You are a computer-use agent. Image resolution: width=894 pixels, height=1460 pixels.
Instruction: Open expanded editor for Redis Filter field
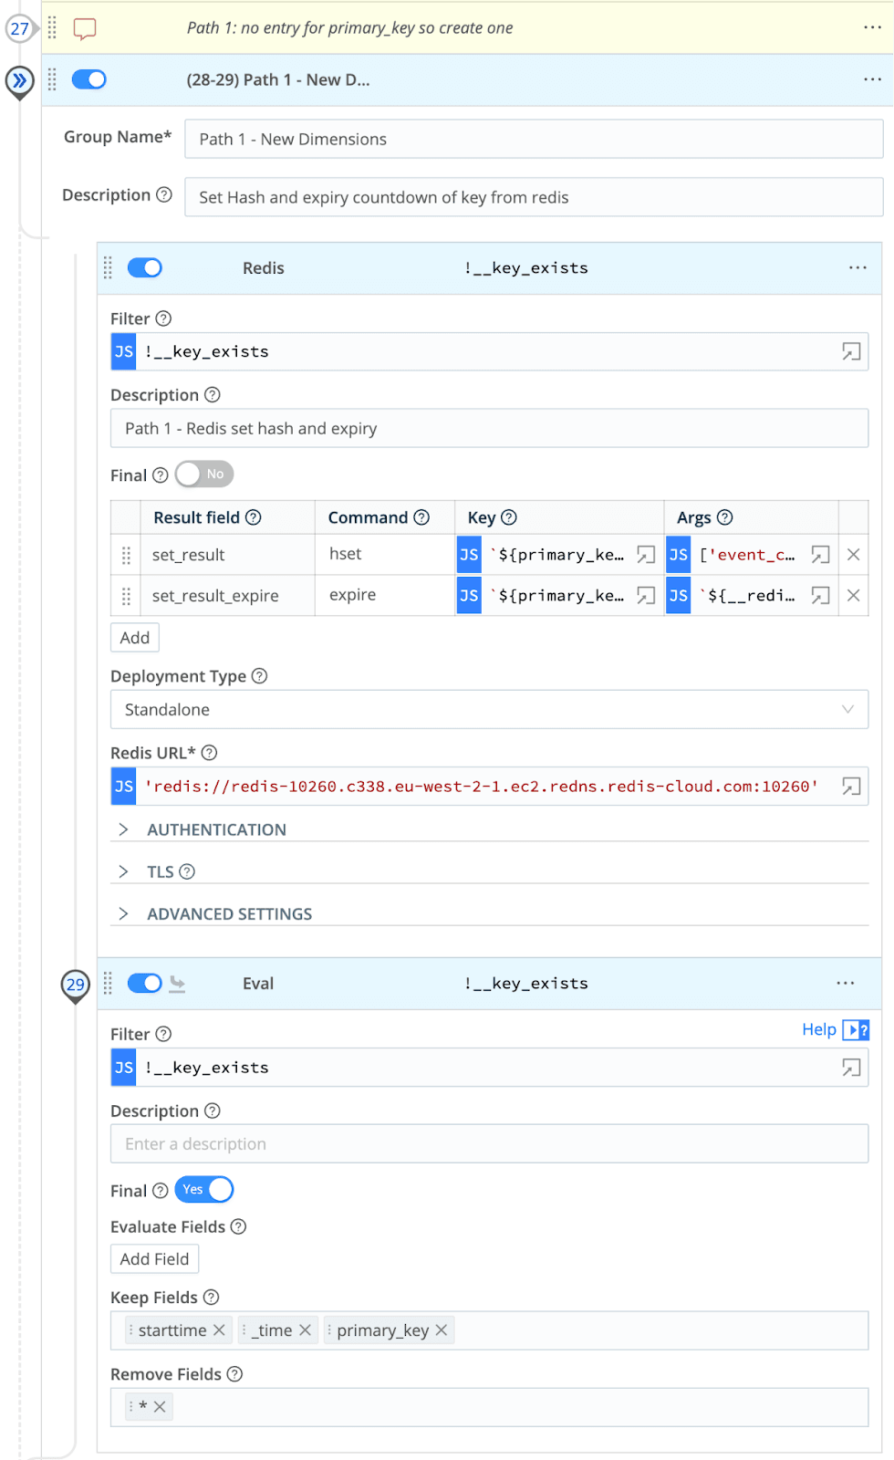point(850,352)
